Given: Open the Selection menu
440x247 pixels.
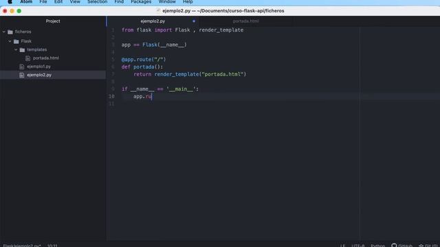Looking at the screenshot, I should coord(98,1).
